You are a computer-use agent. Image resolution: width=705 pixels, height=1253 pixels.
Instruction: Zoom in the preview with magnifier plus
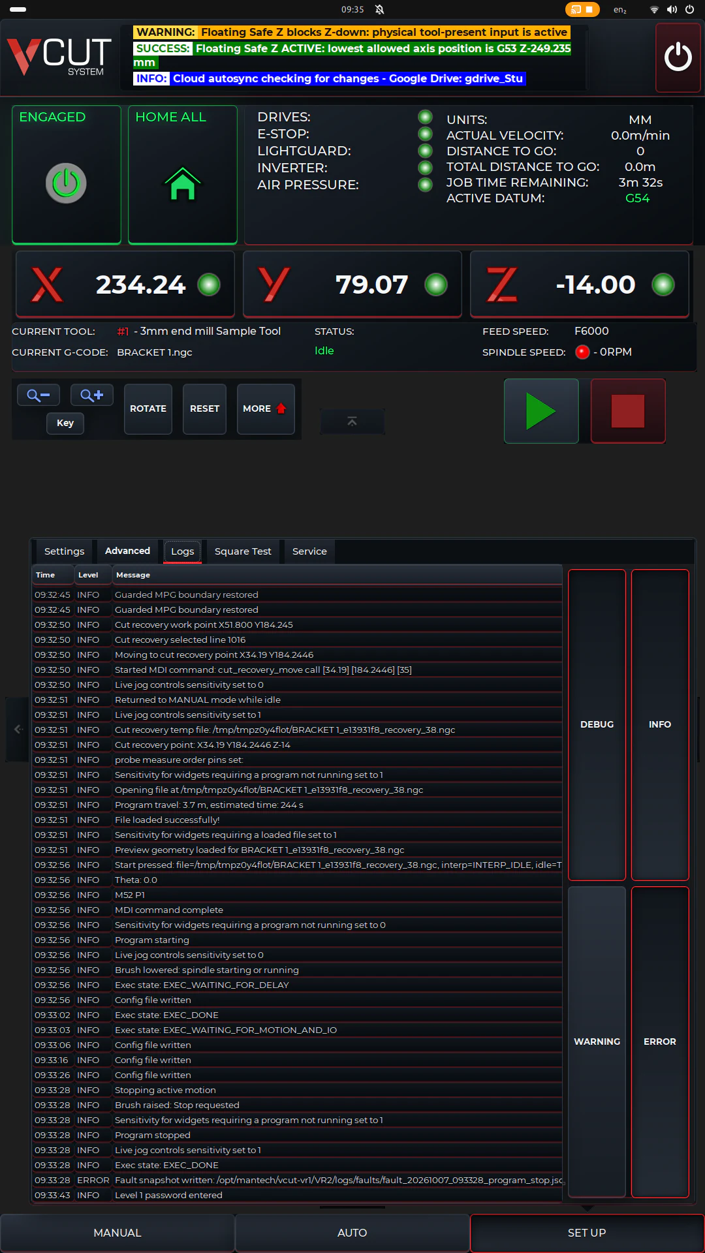coord(92,395)
